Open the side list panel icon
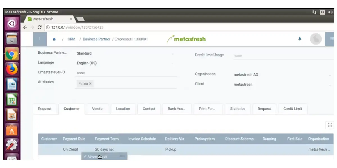Screen dimensions: 337x168 tap(331, 39)
